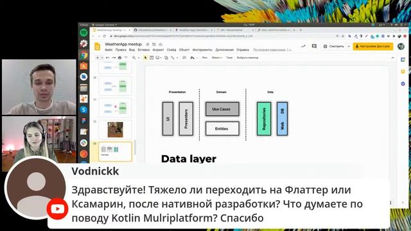Insert a shape from toolbar

coord(166,58)
